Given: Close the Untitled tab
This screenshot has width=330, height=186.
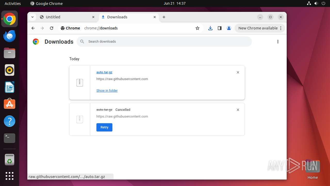Looking at the screenshot, I should pyautogui.click(x=93, y=17).
